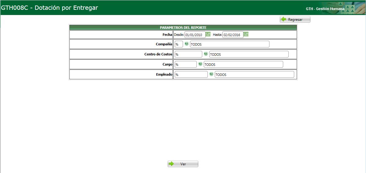Open help lookup icon for Compañía

click(186, 43)
